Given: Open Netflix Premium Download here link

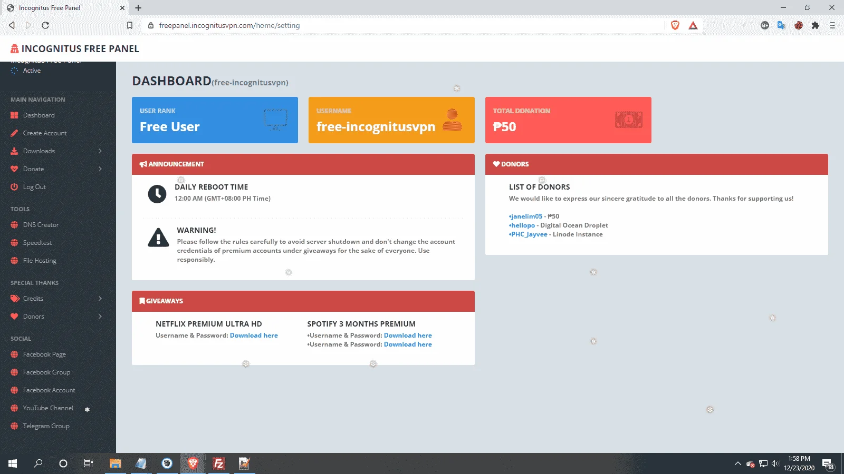Looking at the screenshot, I should pyautogui.click(x=254, y=335).
